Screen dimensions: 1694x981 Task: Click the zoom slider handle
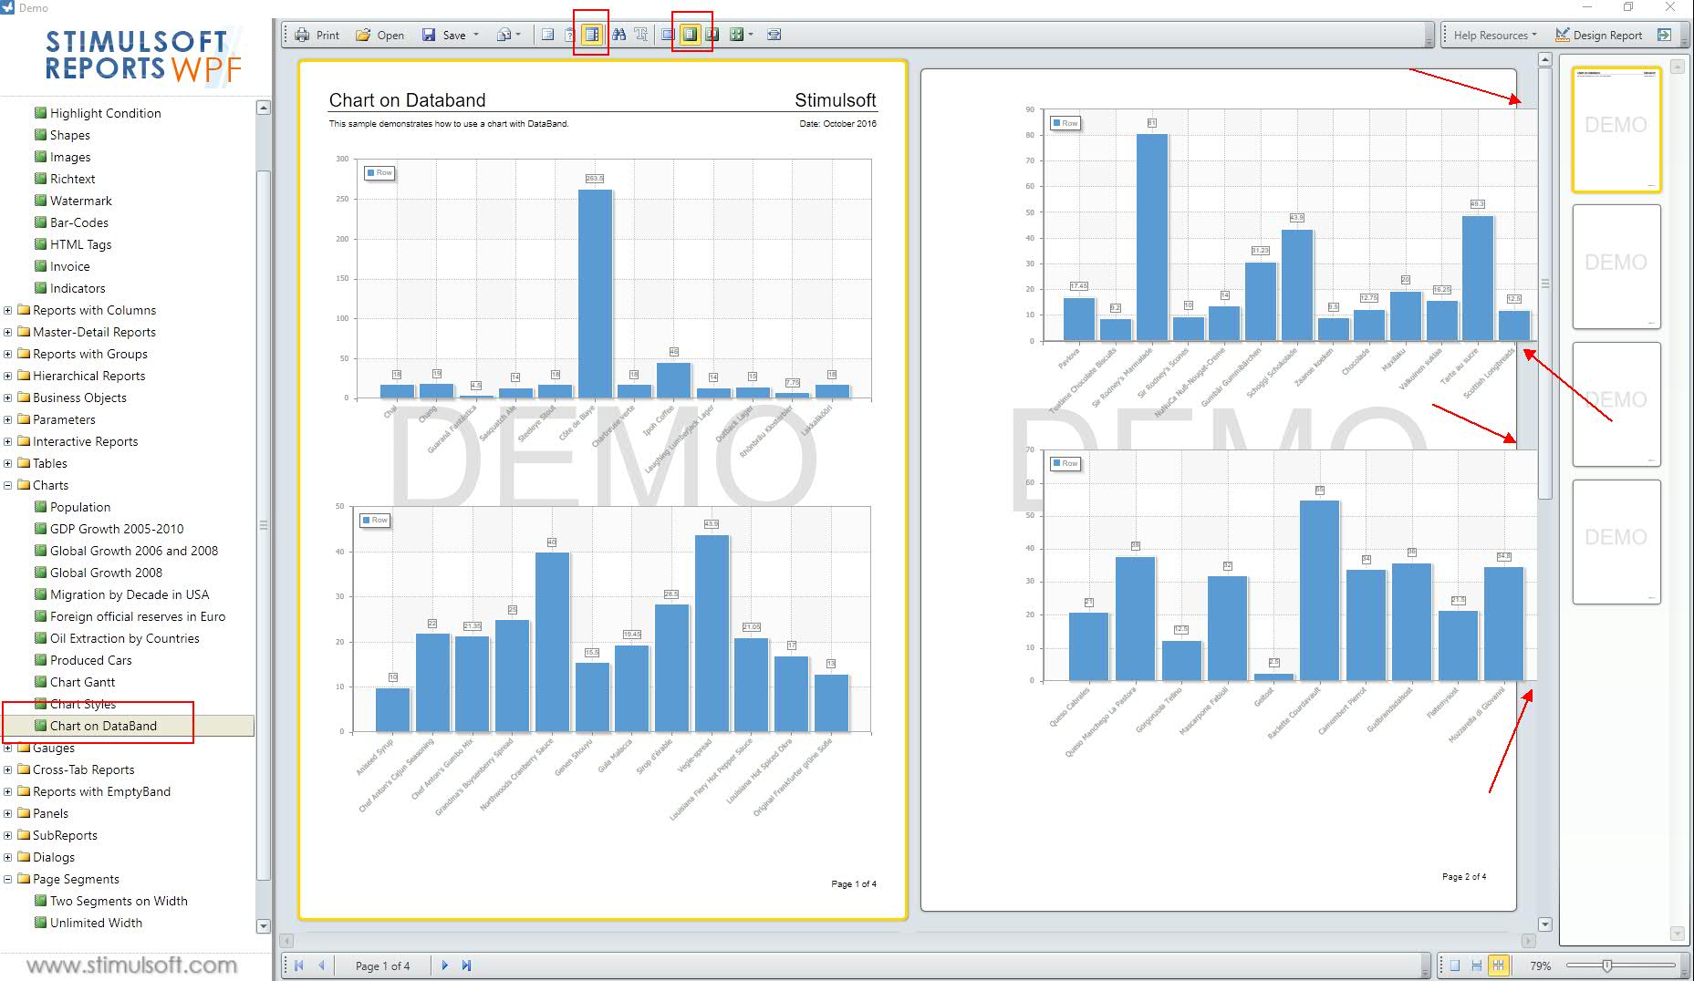[x=1607, y=966]
